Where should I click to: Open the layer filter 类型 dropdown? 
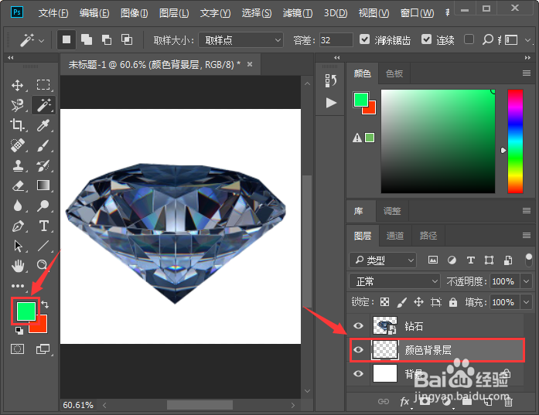pyautogui.click(x=383, y=260)
